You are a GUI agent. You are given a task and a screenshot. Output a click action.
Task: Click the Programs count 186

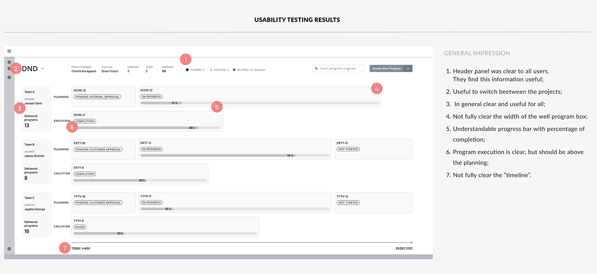(x=164, y=71)
